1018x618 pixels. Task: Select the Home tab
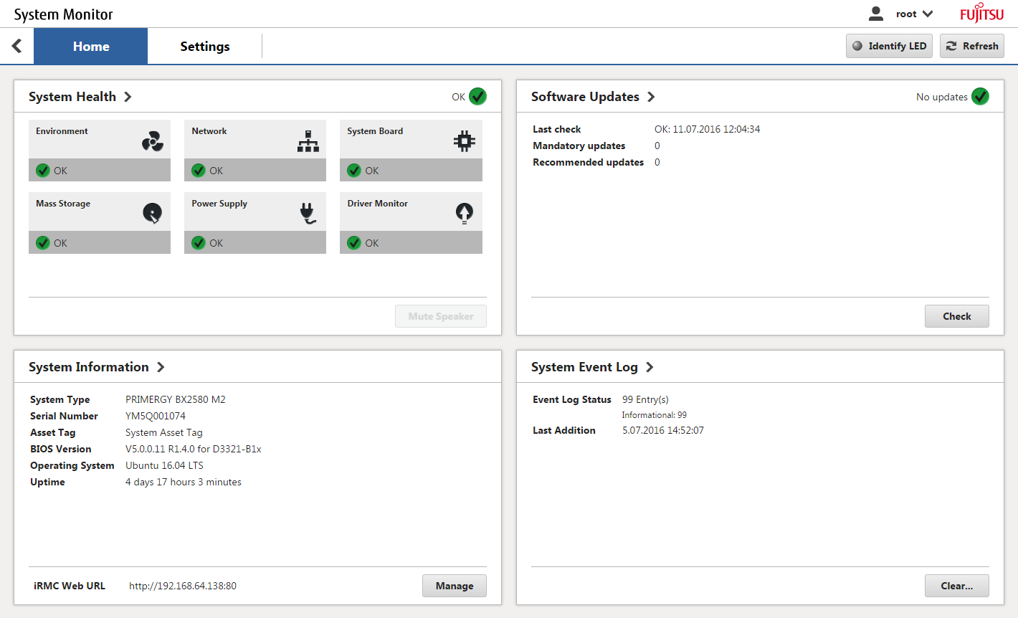click(90, 46)
